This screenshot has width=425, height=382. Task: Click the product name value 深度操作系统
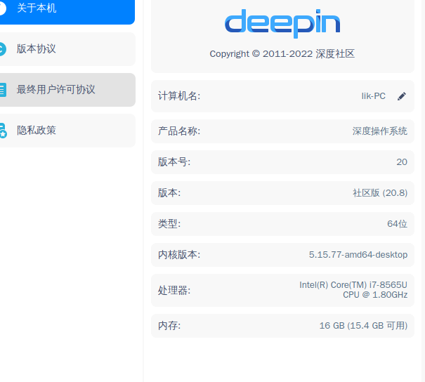(380, 131)
